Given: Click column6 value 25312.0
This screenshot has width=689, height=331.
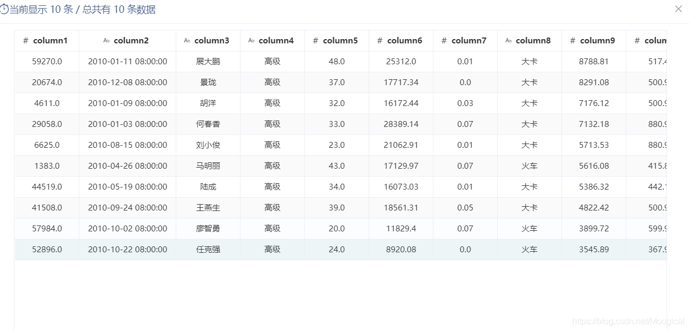Looking at the screenshot, I should [x=401, y=62].
